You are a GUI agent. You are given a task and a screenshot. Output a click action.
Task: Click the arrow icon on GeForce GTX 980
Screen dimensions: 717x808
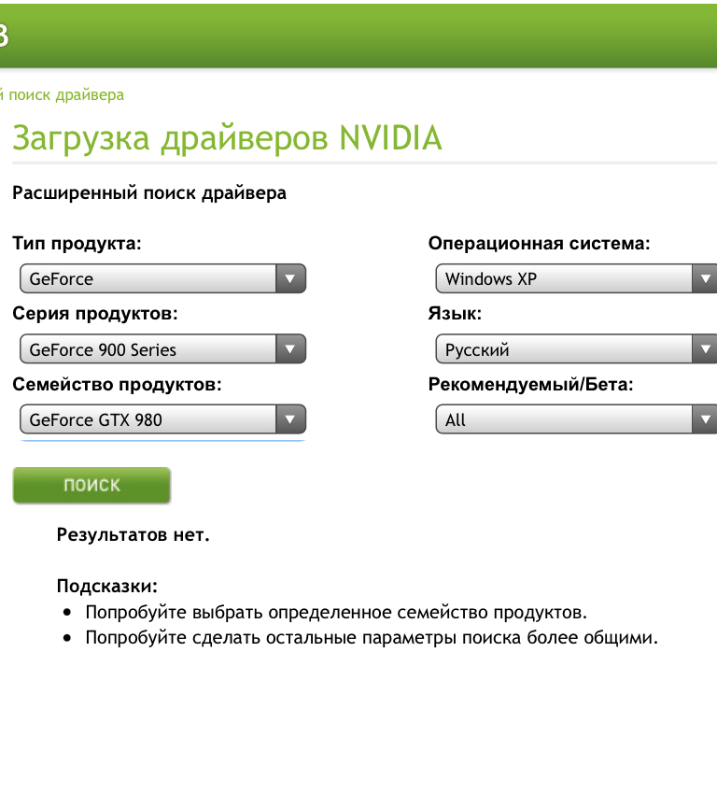coord(290,420)
